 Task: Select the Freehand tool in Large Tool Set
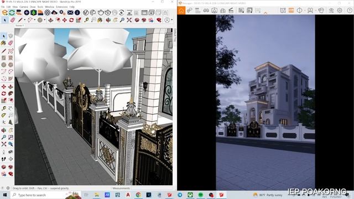(11, 51)
